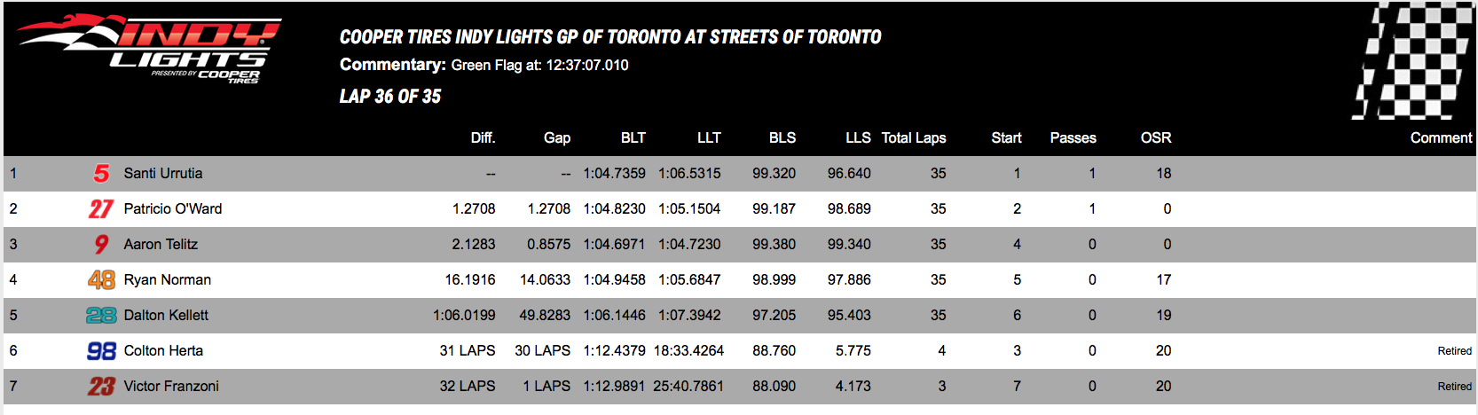Image resolution: width=1478 pixels, height=415 pixels.
Task: Click the race title heading
Action: pos(610,37)
